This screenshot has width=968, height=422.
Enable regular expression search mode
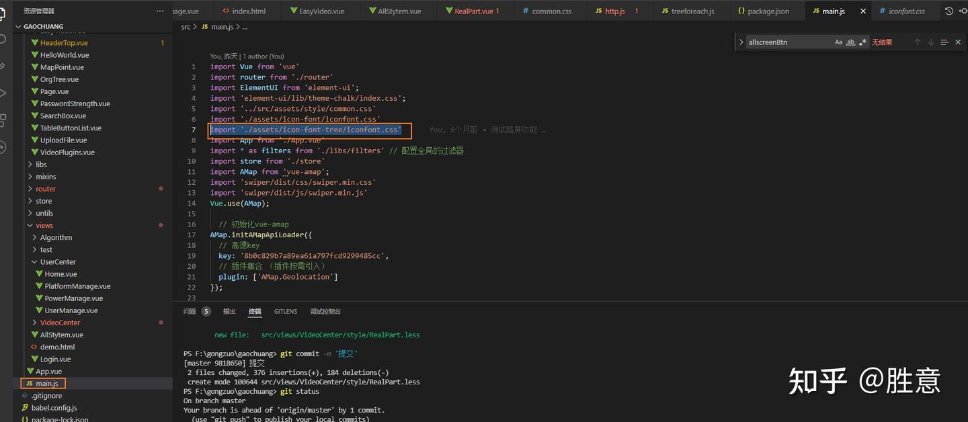click(x=864, y=42)
